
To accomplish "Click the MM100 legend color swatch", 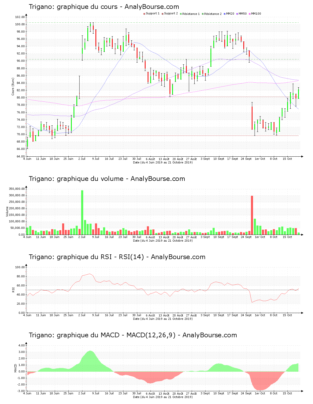I will point(250,14).
